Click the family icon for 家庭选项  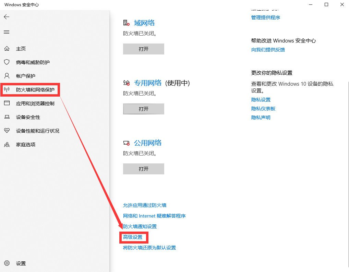7,145
